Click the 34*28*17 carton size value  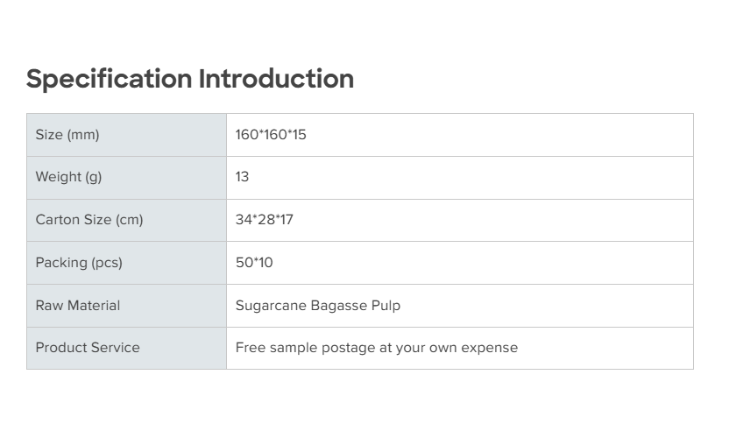point(264,220)
